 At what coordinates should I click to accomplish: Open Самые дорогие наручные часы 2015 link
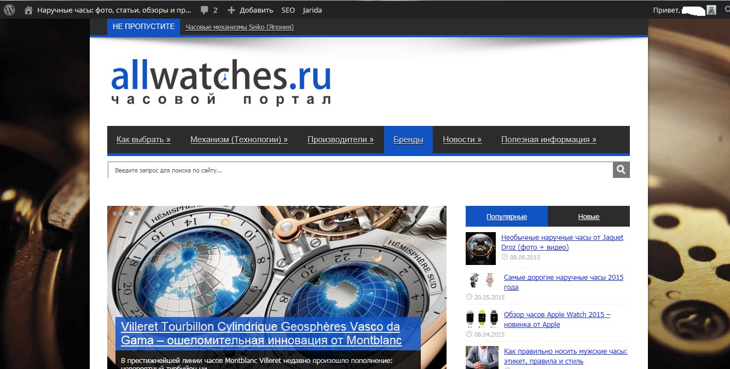click(564, 282)
